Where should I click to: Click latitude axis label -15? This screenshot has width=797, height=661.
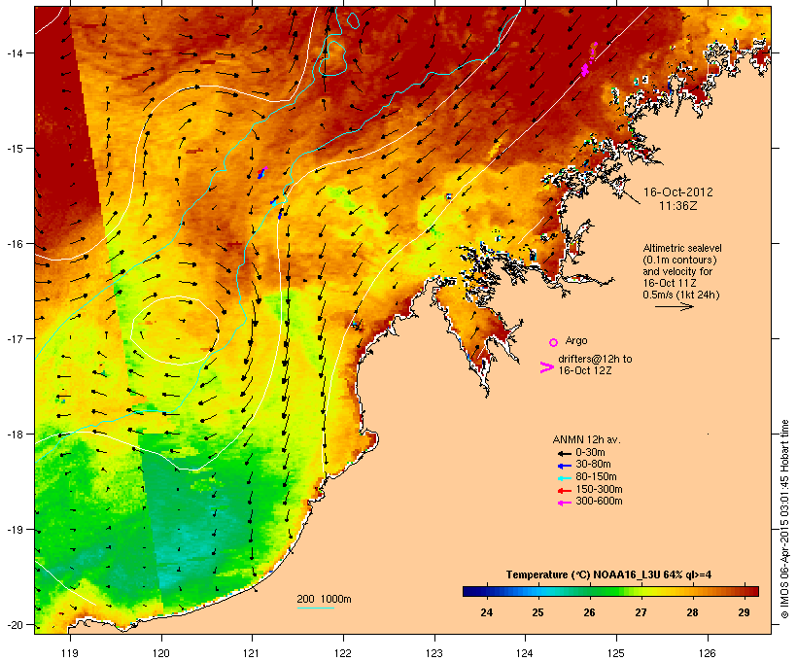coord(13,149)
